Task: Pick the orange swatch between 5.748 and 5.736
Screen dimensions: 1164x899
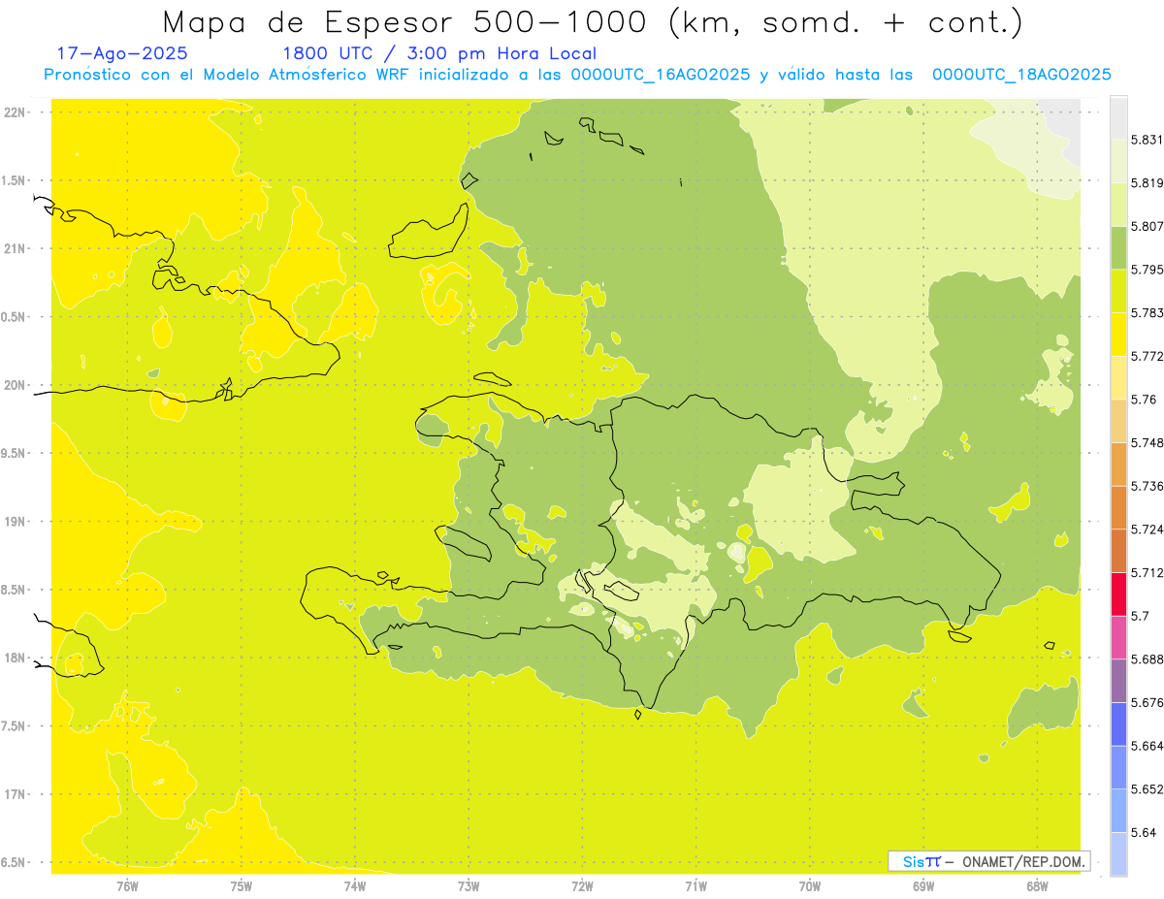Action: [x=1118, y=464]
